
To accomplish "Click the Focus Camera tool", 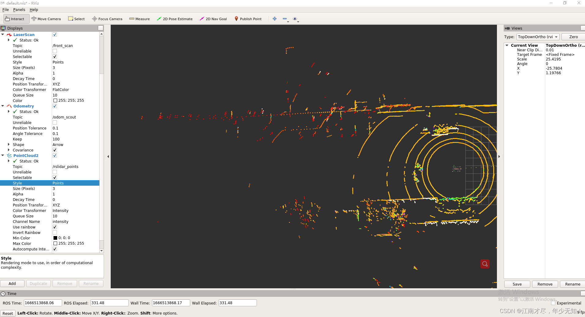I will tap(107, 19).
